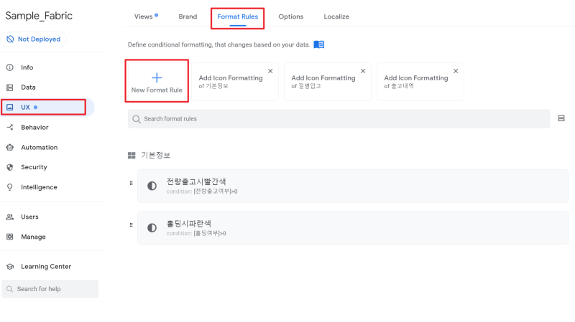Click the UX image icon
Image resolution: width=575 pixels, height=322 pixels.
10,107
